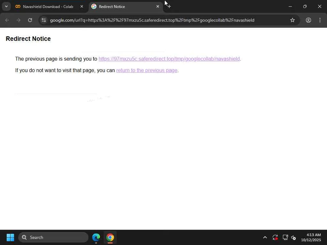Open a new tab with plus button
327x245 pixels.
[169, 7]
